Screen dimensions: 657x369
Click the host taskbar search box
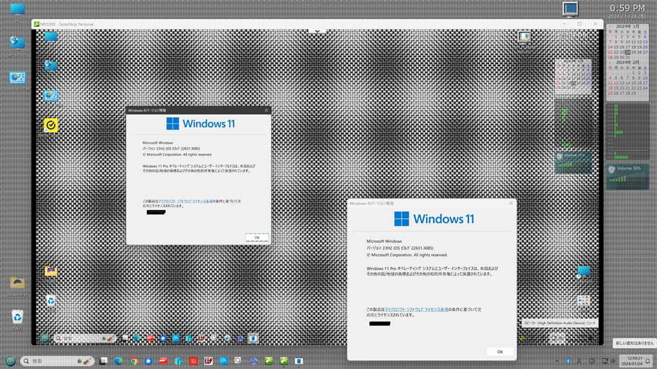click(57, 361)
